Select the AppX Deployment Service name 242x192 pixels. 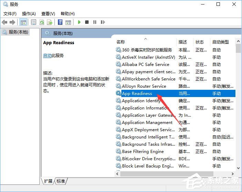click(149, 130)
